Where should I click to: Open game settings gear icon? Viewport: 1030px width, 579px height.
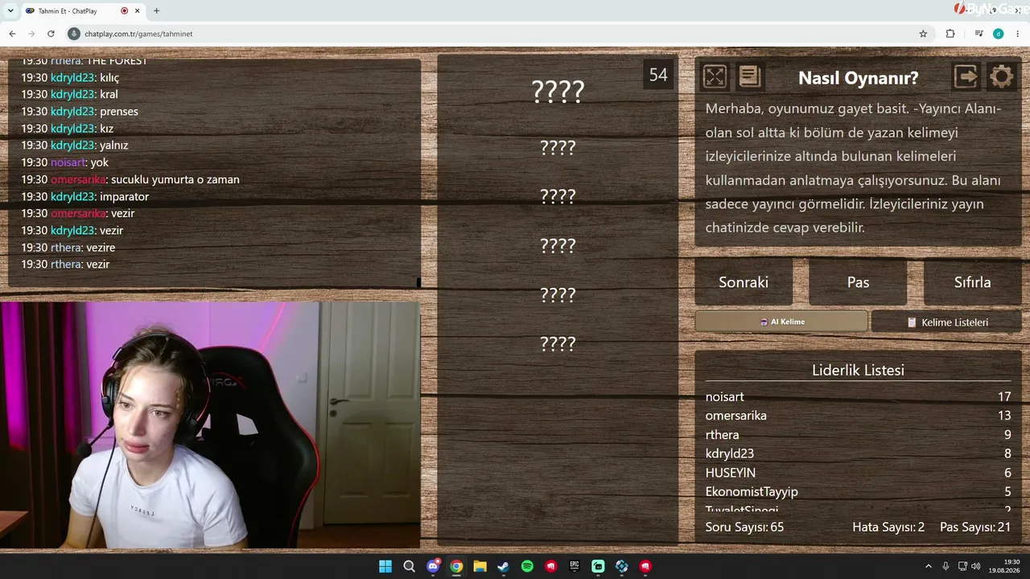(x=1001, y=76)
